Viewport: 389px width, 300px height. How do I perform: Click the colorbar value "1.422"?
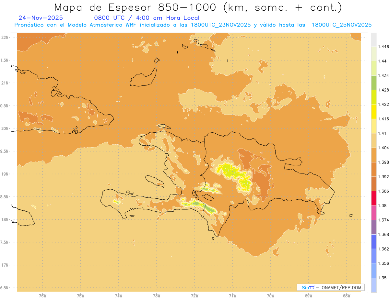384,104
